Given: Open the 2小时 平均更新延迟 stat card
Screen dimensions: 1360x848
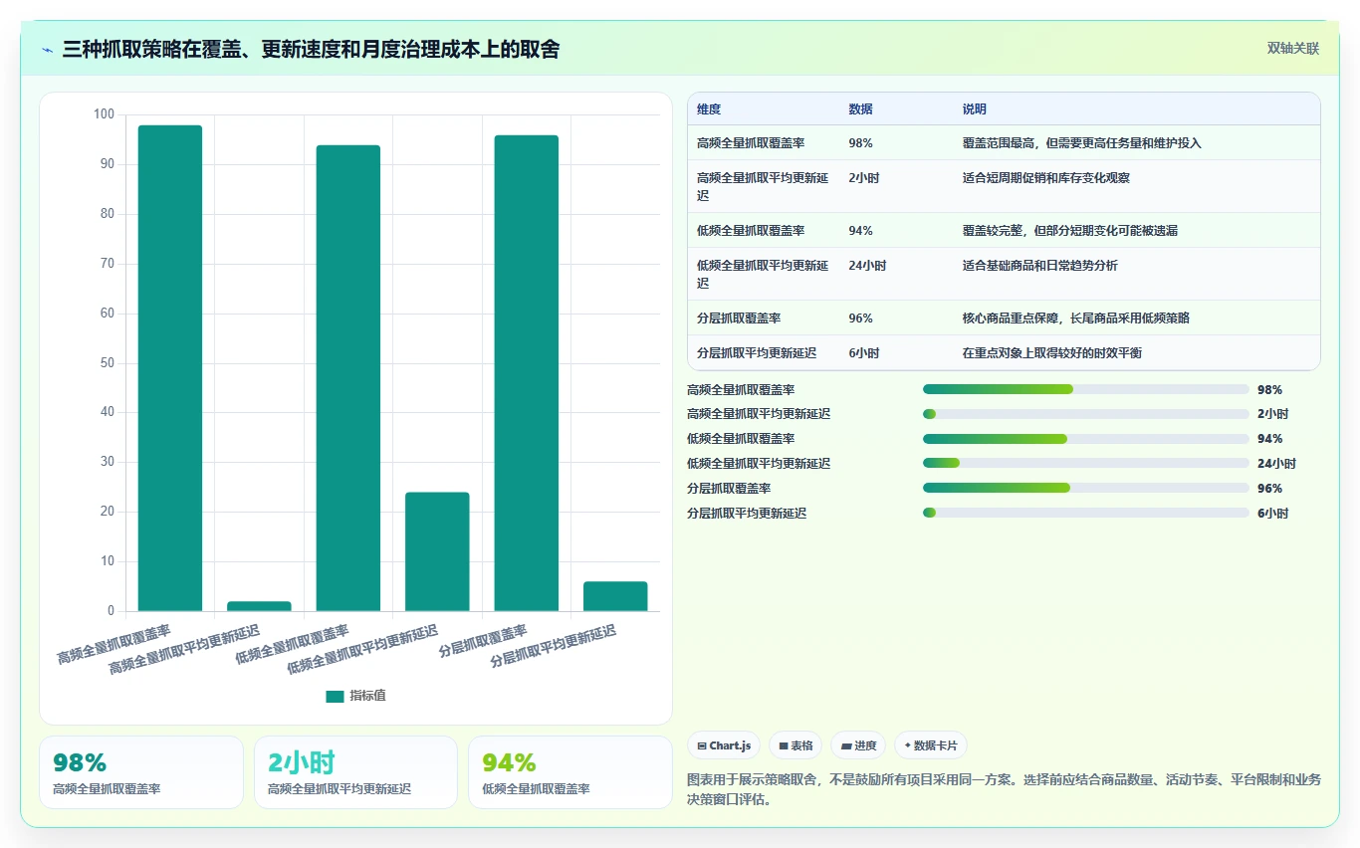Looking at the screenshot, I should coord(355,772).
